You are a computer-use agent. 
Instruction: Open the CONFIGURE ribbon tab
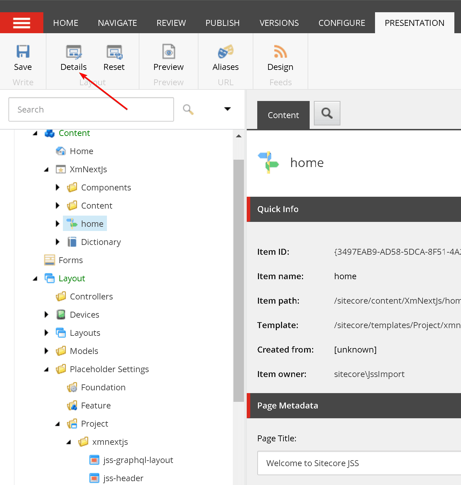tap(341, 23)
